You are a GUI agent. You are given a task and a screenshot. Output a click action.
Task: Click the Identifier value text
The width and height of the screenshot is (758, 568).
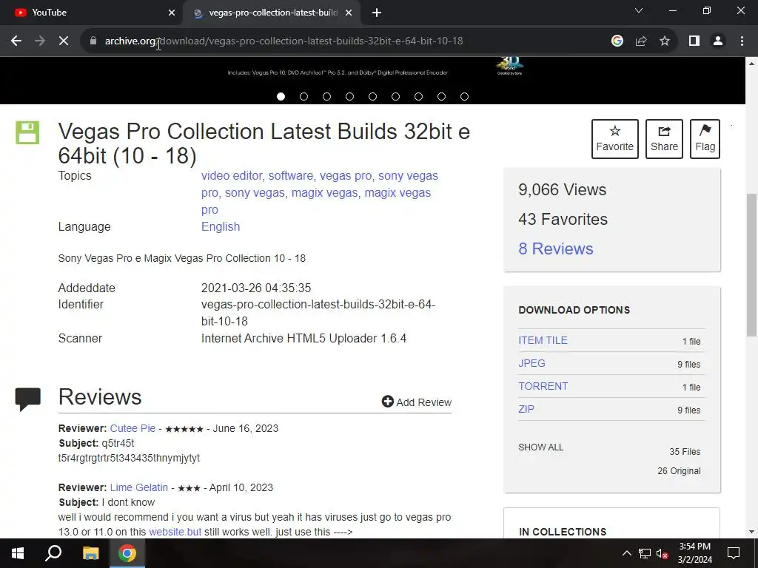[x=318, y=313]
